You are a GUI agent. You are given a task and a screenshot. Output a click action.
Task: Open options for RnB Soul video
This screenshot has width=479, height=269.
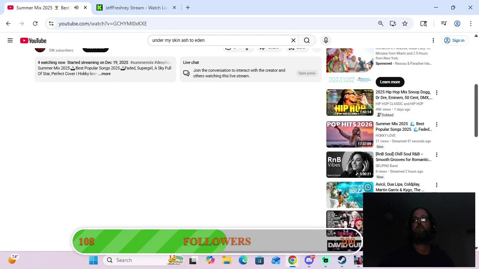coord(436,155)
